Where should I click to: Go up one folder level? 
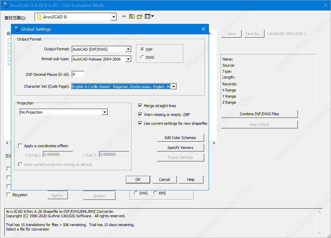pyautogui.click(x=132, y=16)
